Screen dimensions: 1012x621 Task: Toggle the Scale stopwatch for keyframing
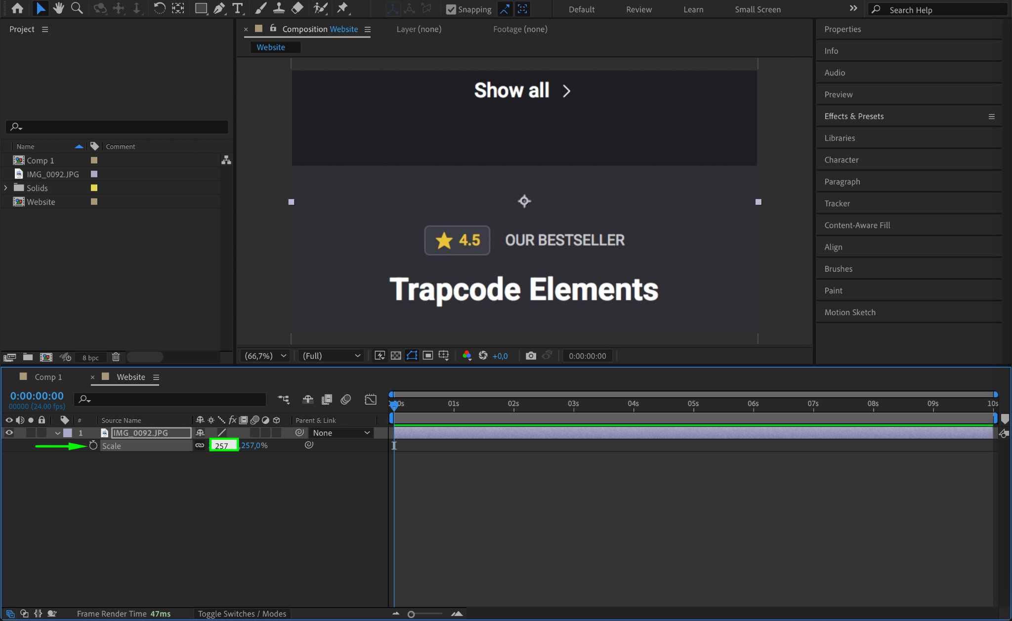tap(93, 446)
